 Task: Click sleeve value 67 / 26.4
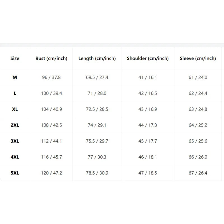click(x=198, y=173)
